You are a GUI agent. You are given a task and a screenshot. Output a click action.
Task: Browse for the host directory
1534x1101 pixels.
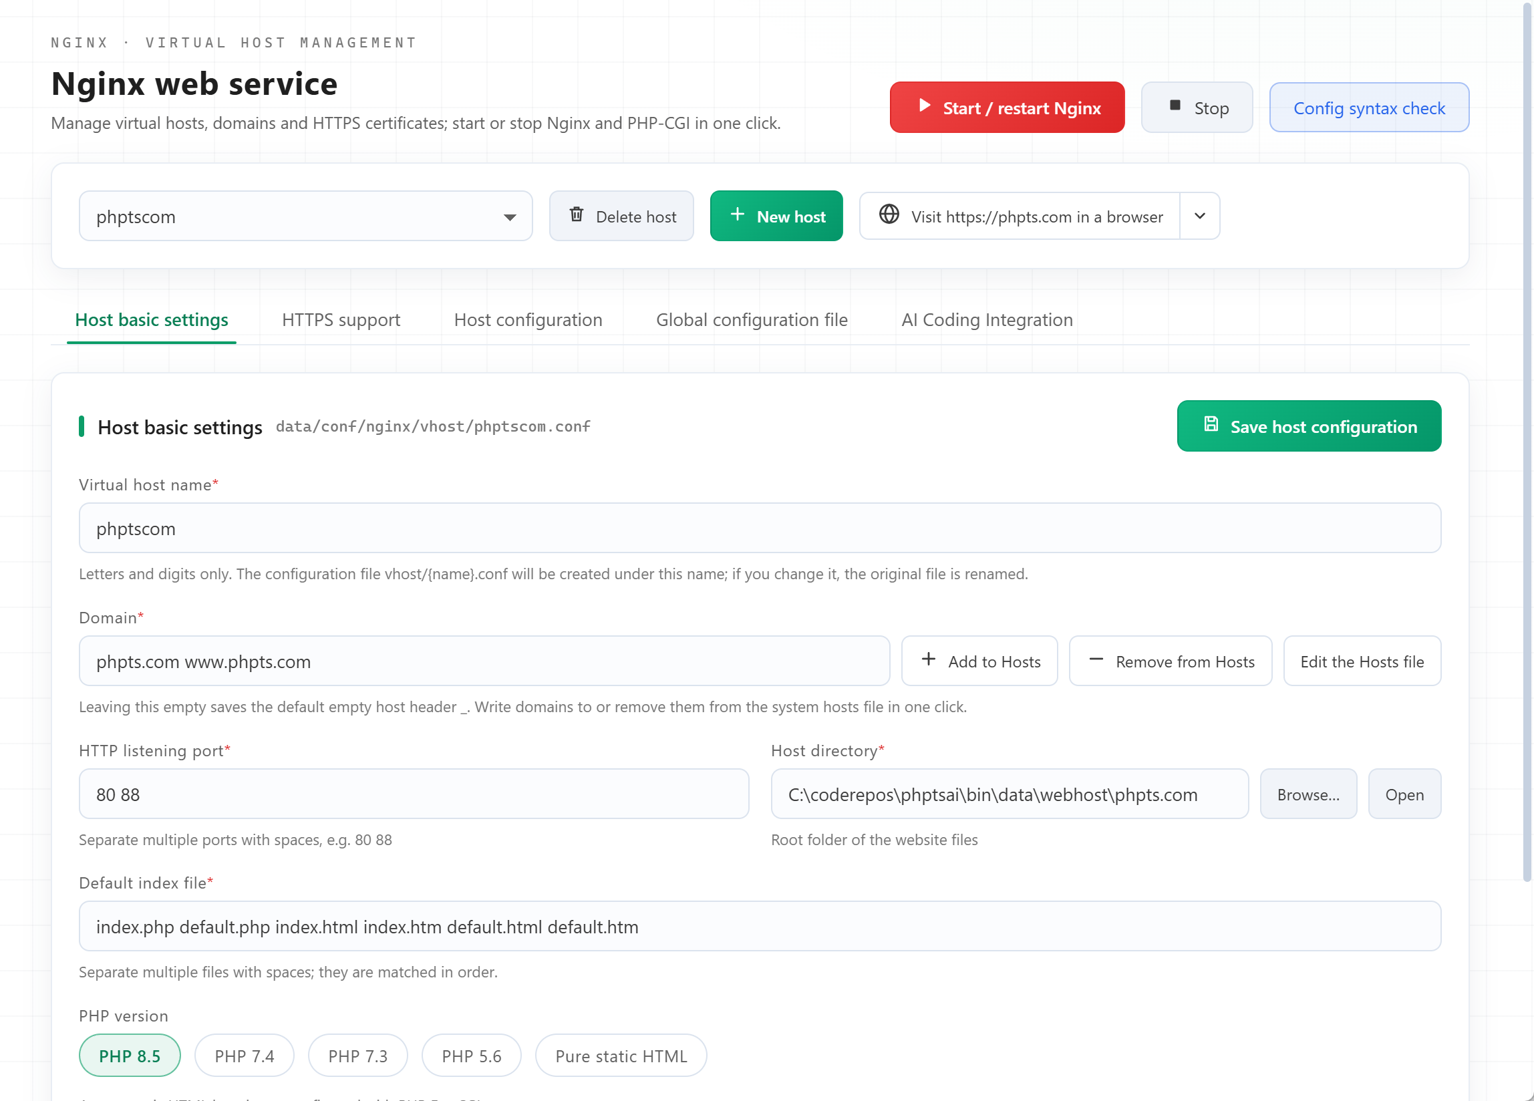[1308, 794]
